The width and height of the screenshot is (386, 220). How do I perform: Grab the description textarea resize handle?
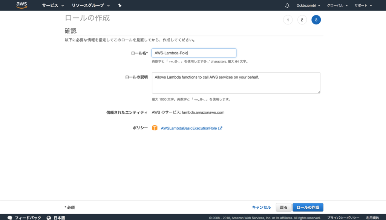319,92
